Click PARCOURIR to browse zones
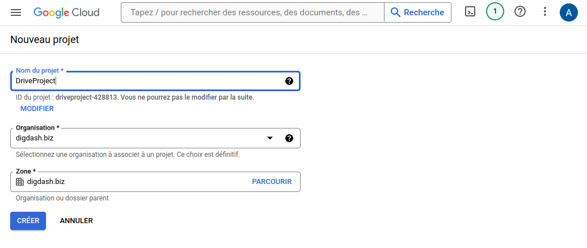 272,182
